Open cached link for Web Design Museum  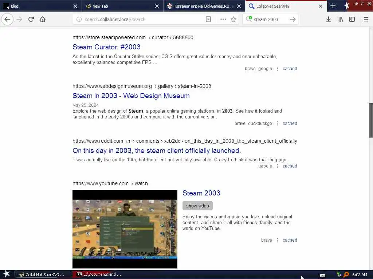(290, 124)
